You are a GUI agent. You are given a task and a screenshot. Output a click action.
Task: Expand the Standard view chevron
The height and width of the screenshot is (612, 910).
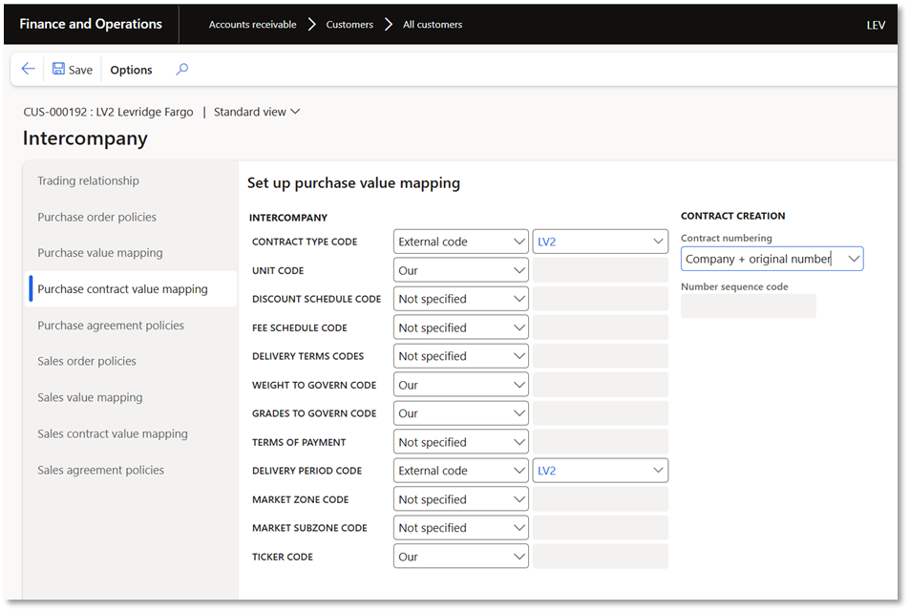[x=295, y=112]
